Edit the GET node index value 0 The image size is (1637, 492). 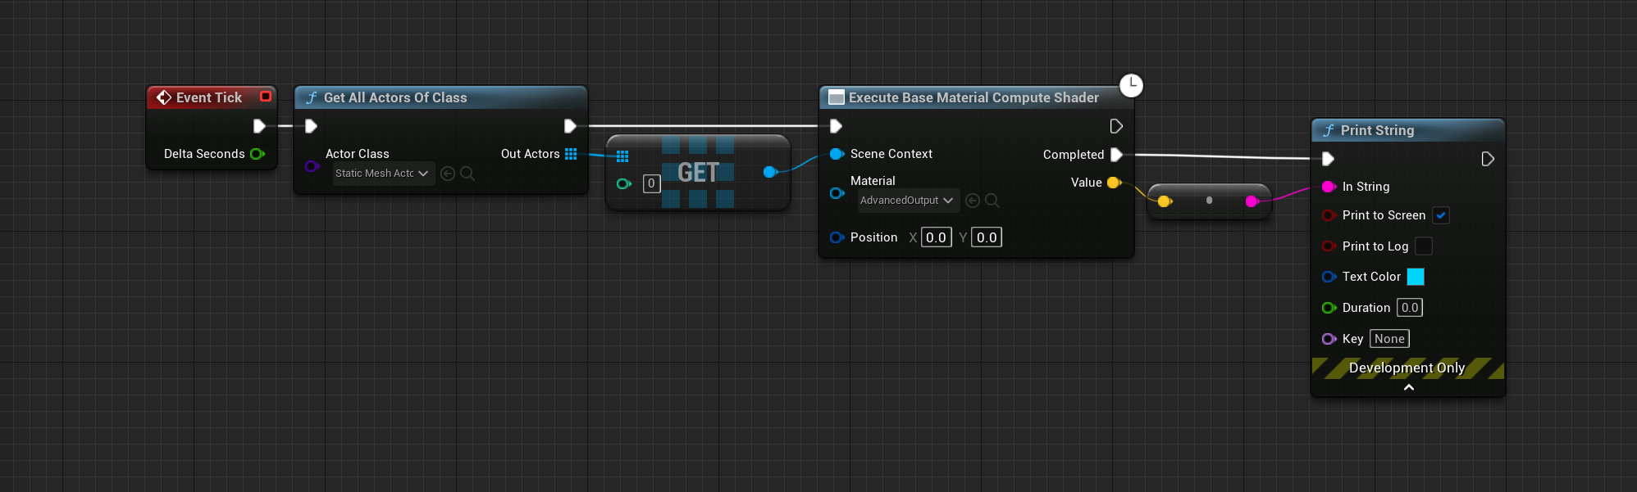pyautogui.click(x=651, y=183)
